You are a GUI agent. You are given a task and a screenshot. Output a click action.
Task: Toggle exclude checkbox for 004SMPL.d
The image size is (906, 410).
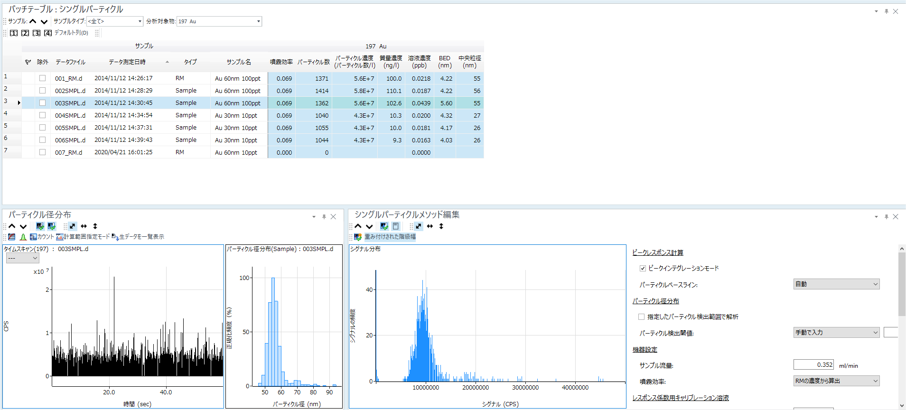42,115
